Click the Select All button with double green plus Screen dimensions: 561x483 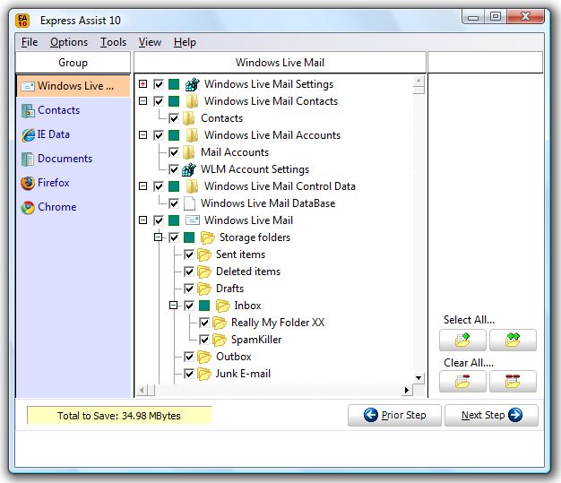pos(514,341)
